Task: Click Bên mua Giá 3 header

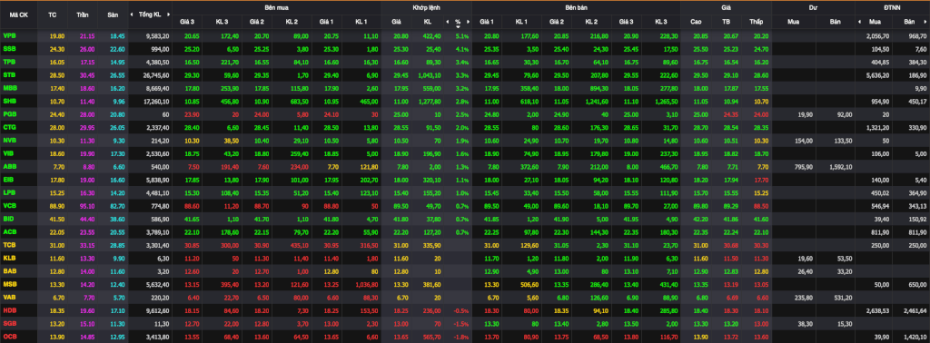Action: pos(187,22)
